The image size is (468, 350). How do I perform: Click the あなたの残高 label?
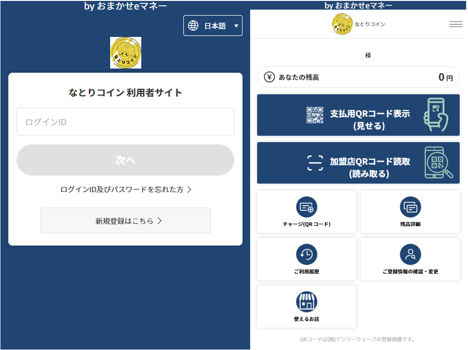(x=299, y=77)
